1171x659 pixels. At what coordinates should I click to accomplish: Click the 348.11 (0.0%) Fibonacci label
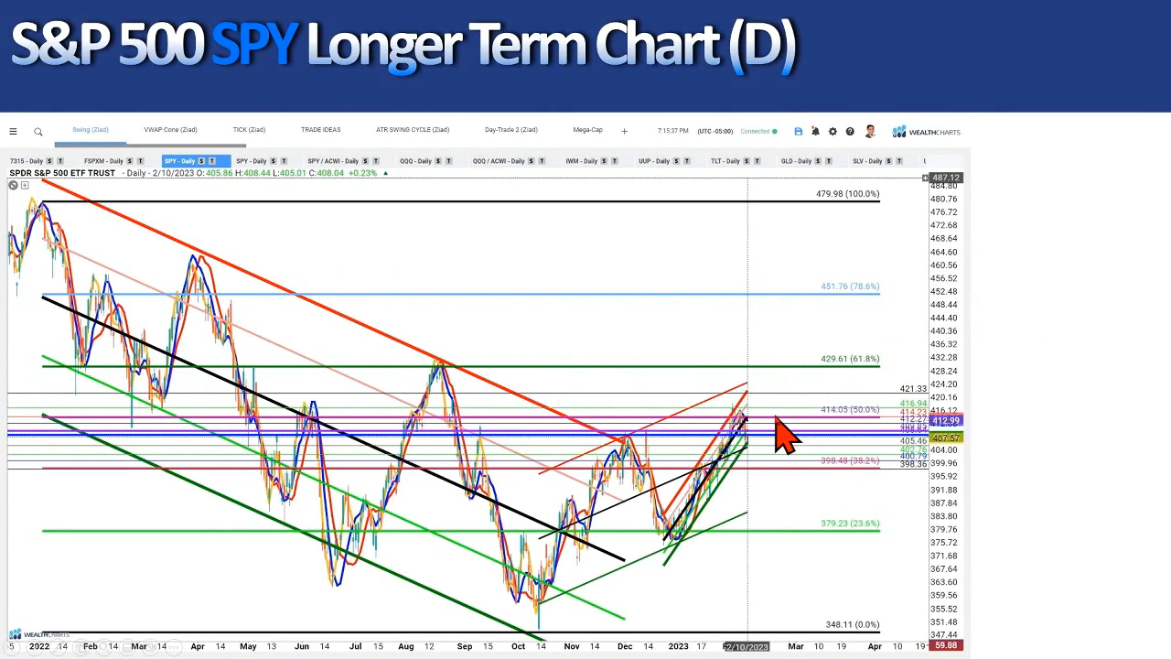[852, 625]
